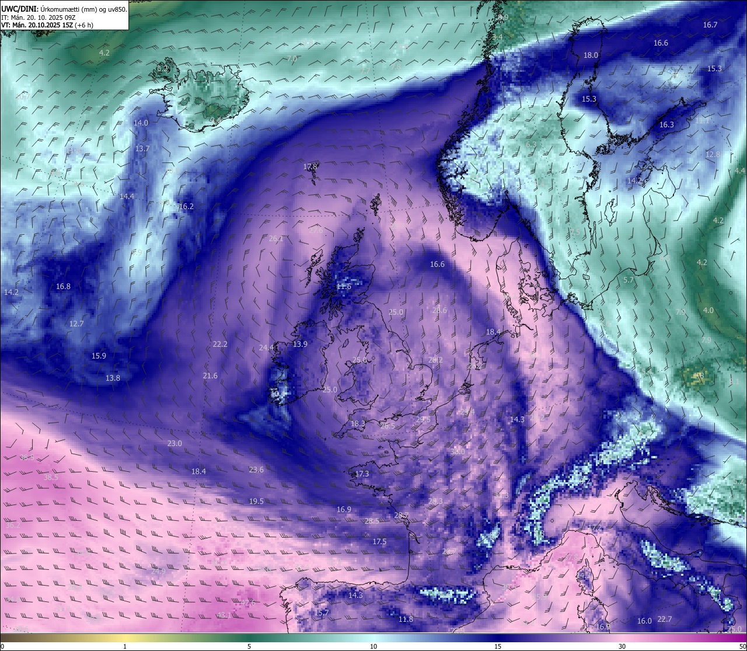Click the 5.7 value over Poland
The image size is (747, 651).
[629, 280]
